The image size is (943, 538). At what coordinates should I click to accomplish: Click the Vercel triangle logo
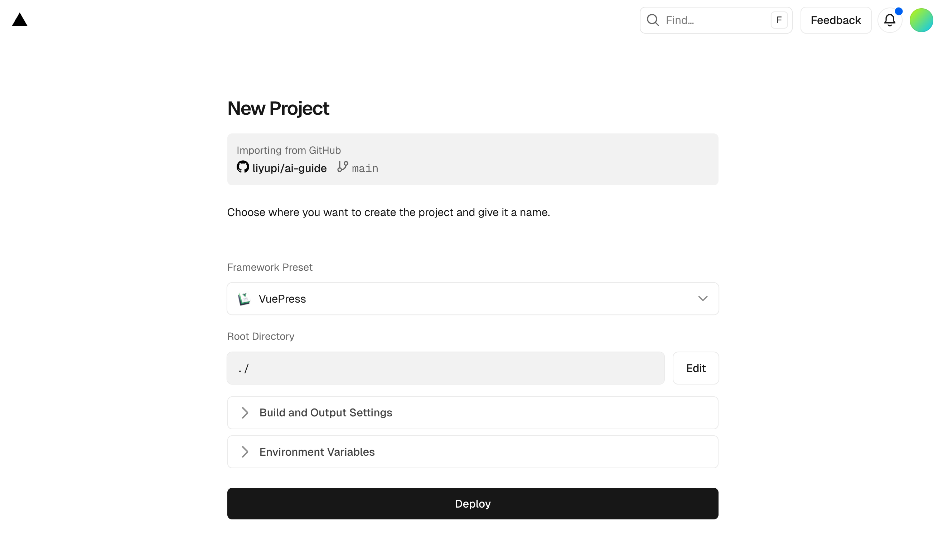(20, 20)
